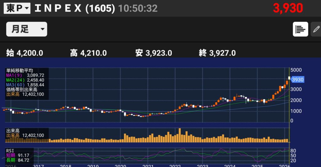This screenshot has width=321, height=167.
Task: Select the pencil drawing tool
Action: [316, 29]
